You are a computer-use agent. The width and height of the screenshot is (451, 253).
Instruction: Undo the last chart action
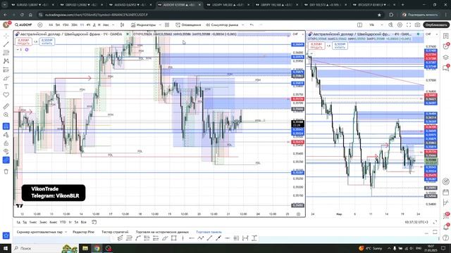(x=252, y=25)
